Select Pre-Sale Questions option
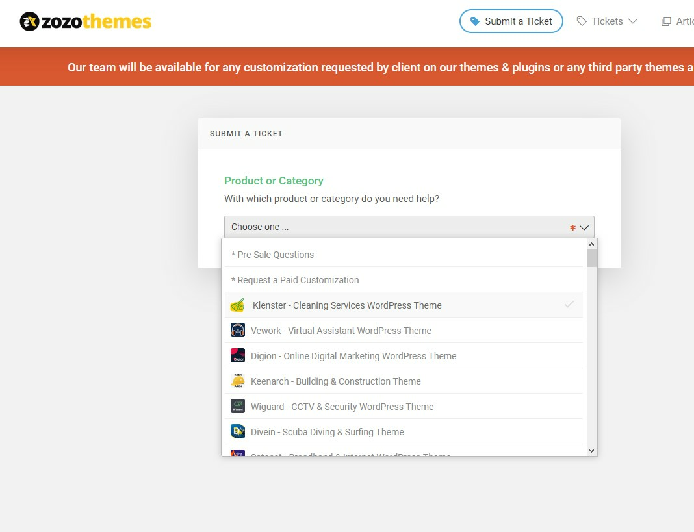694x532 pixels. coord(404,255)
